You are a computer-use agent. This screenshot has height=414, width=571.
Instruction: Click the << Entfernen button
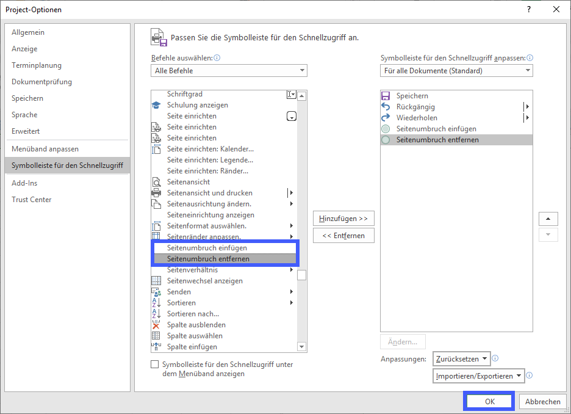[343, 236]
